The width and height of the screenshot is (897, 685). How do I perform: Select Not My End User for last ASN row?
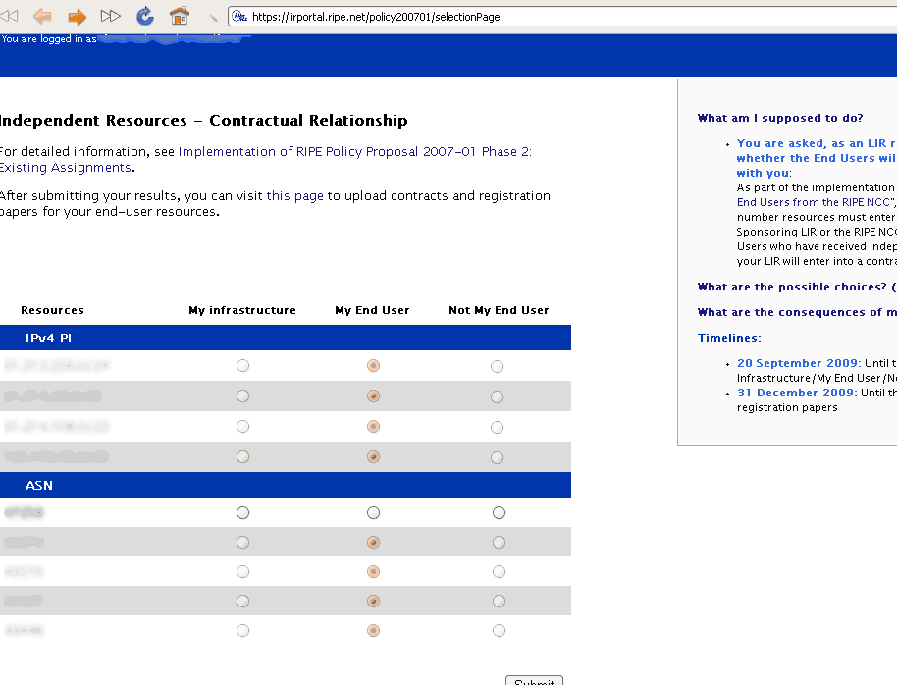pos(499,631)
